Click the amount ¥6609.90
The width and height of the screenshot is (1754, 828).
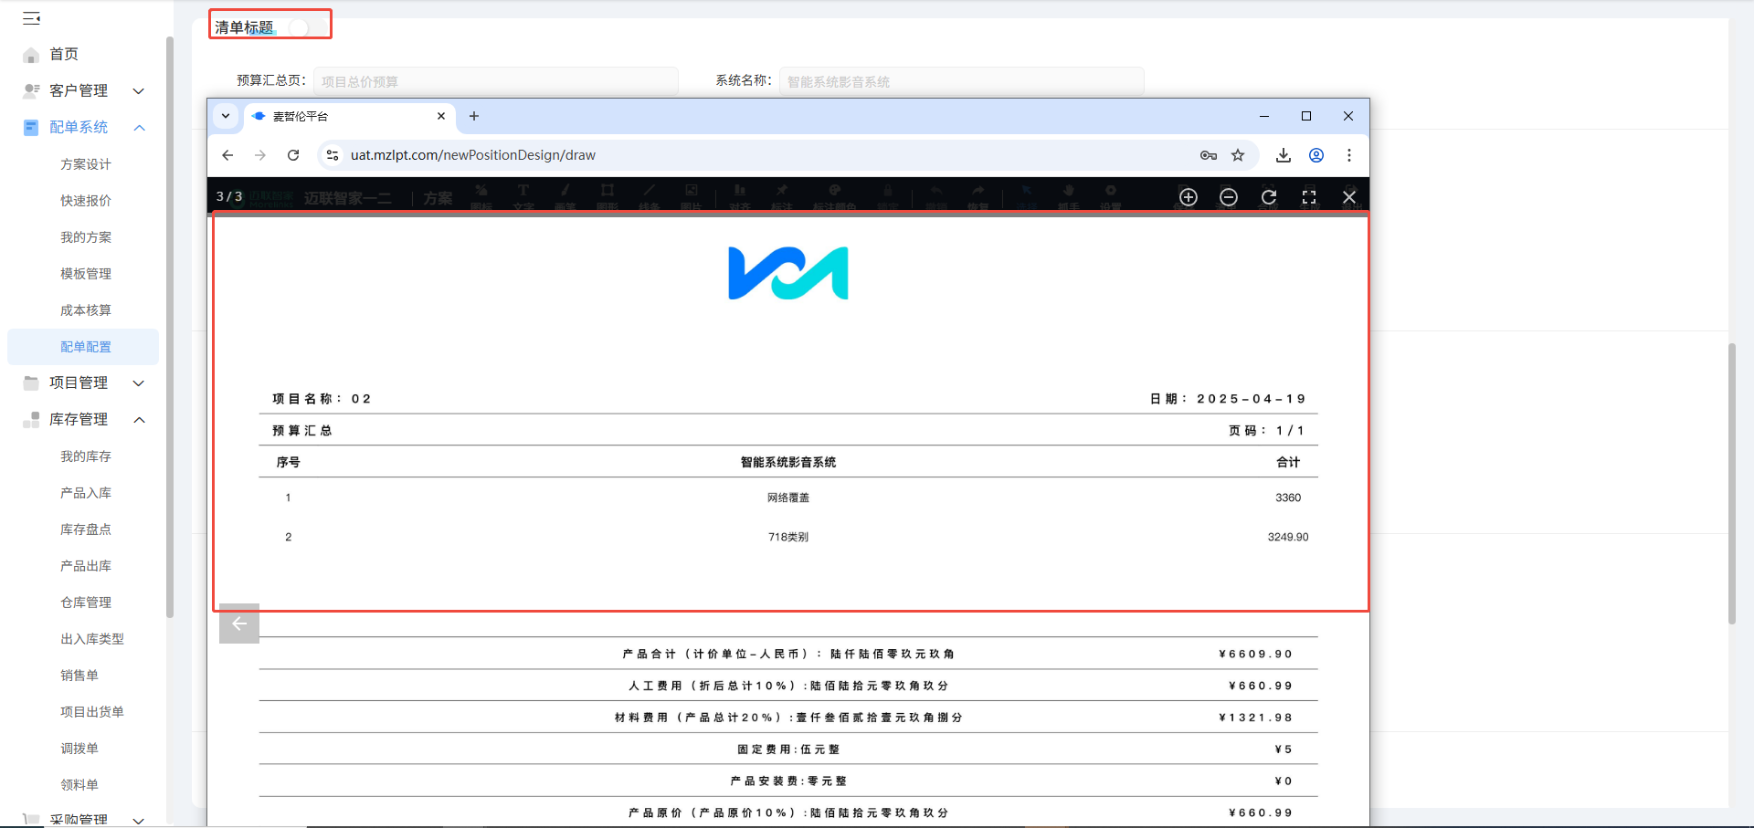tap(1256, 654)
